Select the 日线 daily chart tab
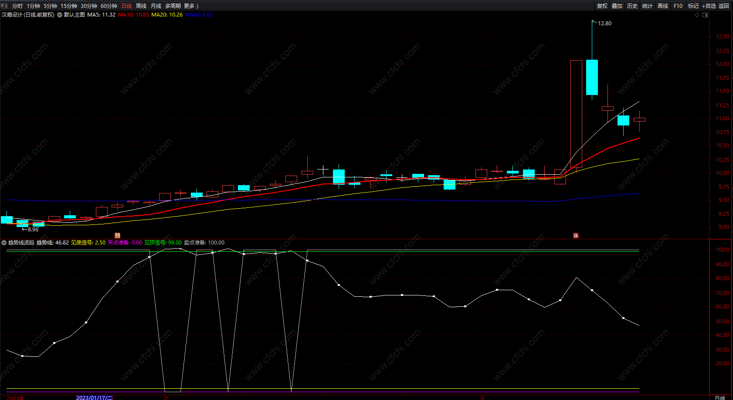 (126, 6)
